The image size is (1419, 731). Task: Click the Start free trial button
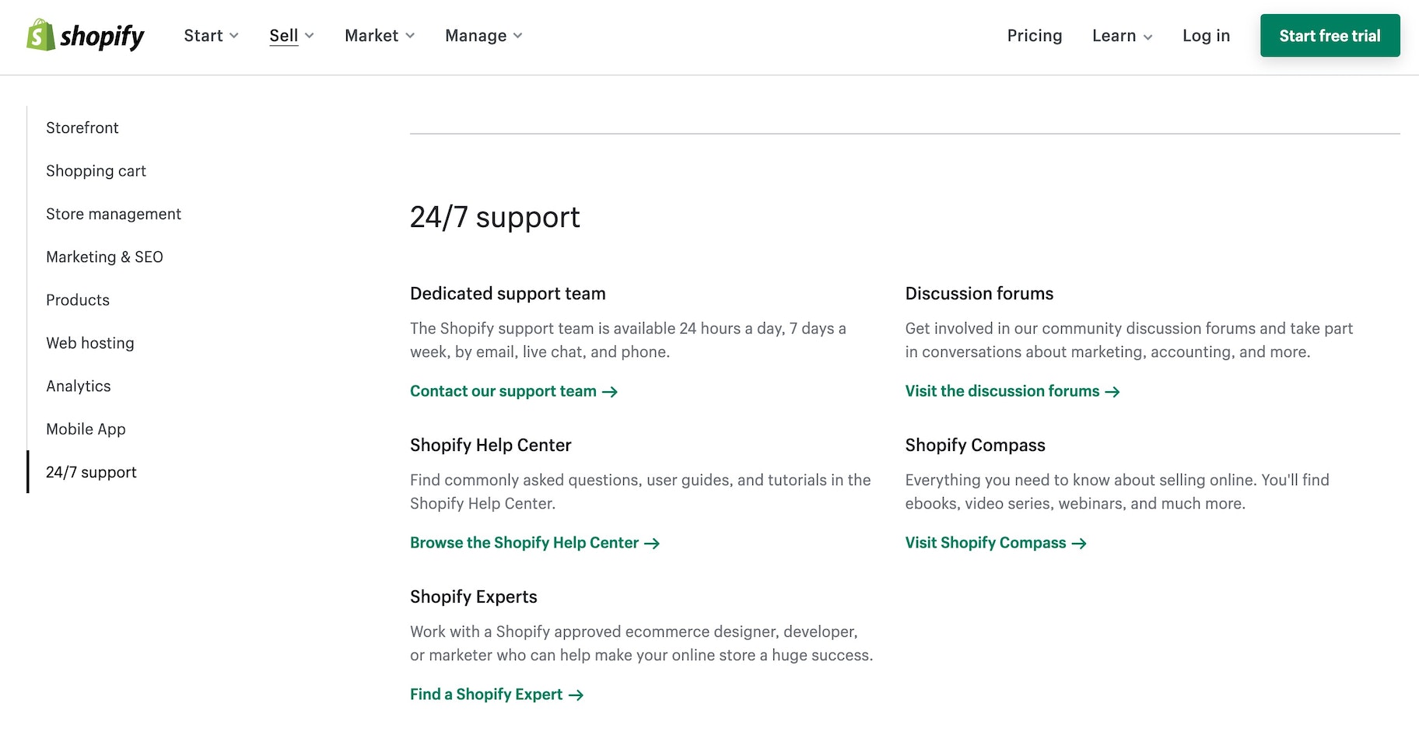1330,35
